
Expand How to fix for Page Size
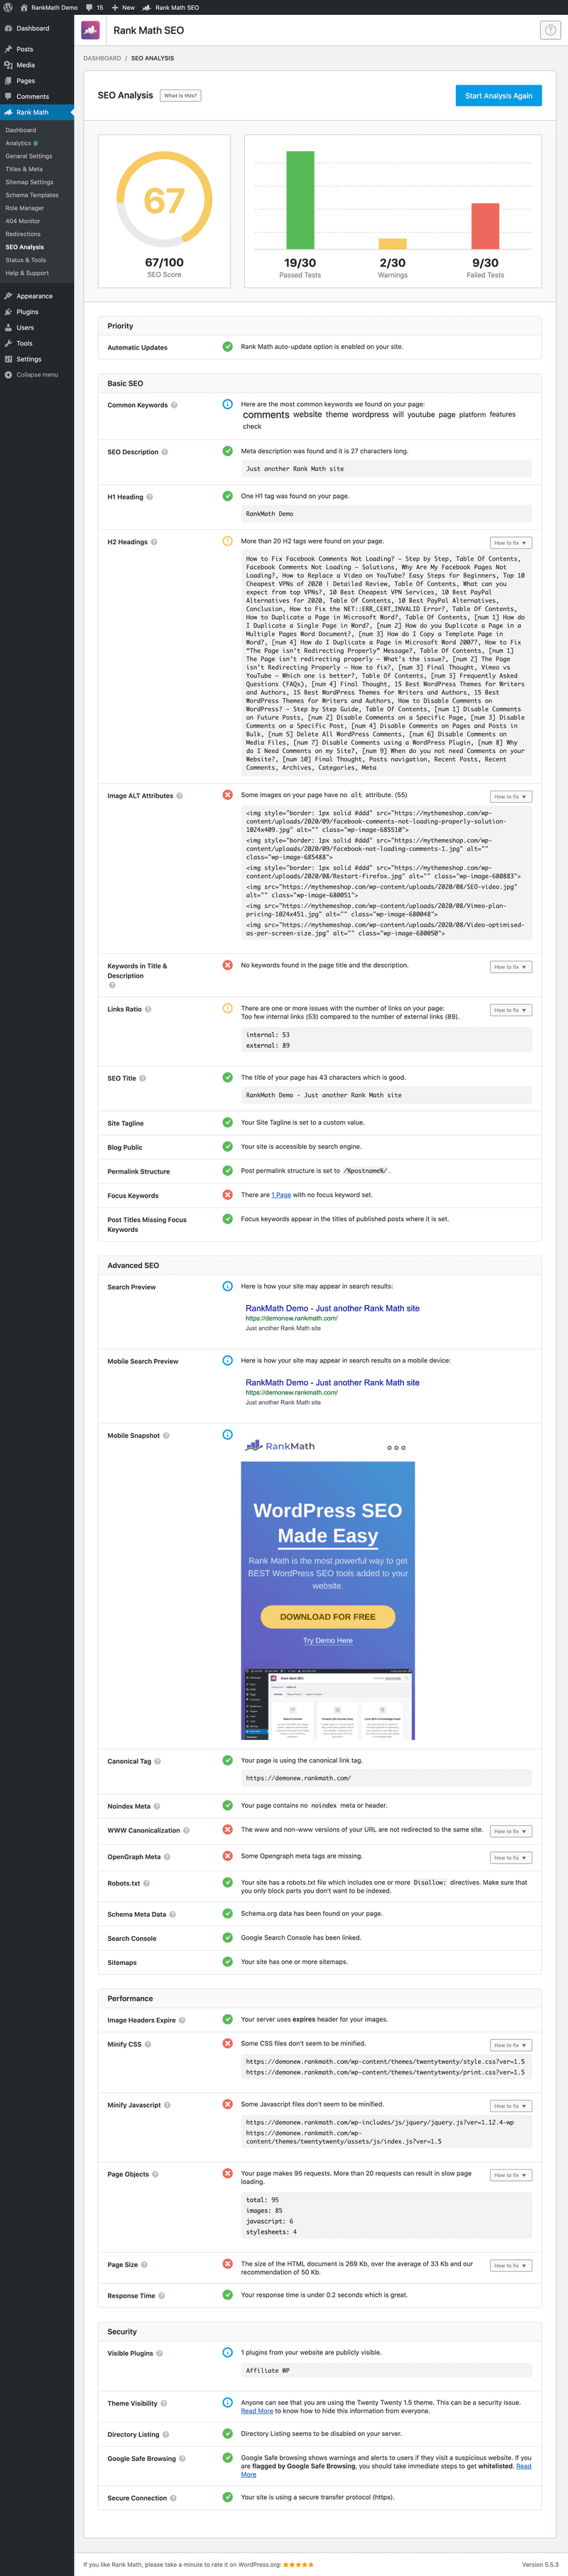point(511,2266)
